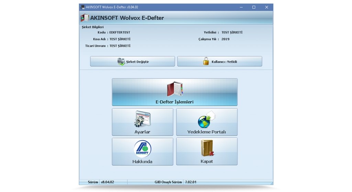Click the Şirket Bilgileri heading
Viewport: 352px width, 192px height.
click(93, 27)
